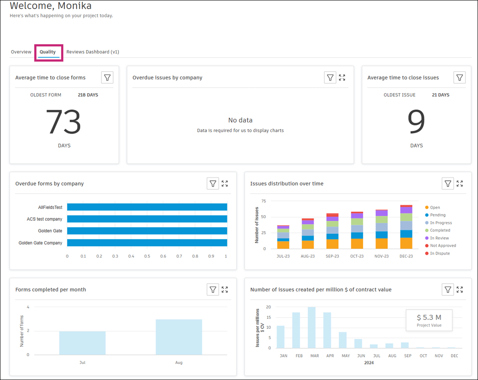This screenshot has height=380, width=478.
Task: Expand the issues per million $ chart
Action: click(460, 289)
